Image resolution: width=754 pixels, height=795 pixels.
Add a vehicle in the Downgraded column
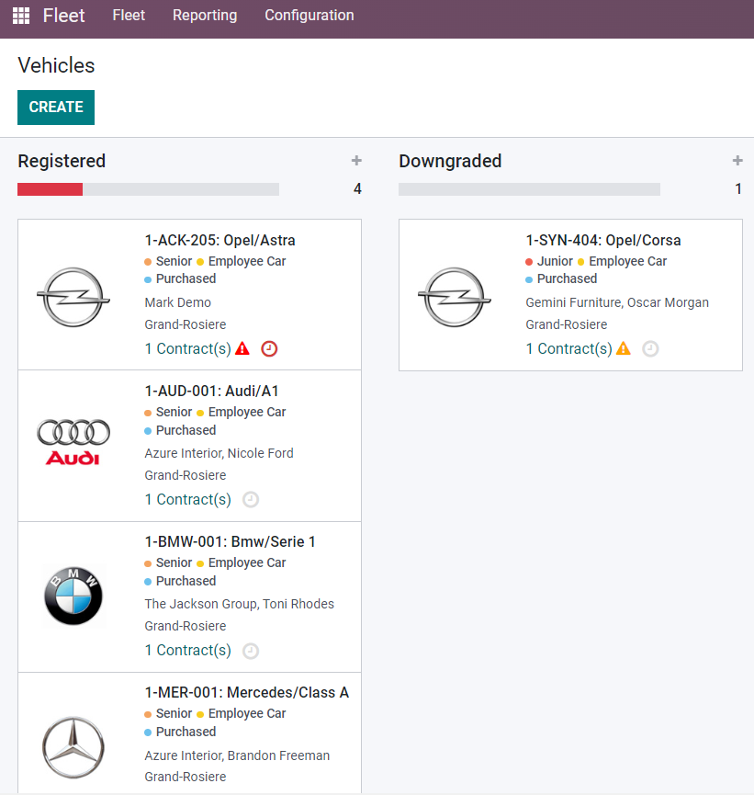737,161
